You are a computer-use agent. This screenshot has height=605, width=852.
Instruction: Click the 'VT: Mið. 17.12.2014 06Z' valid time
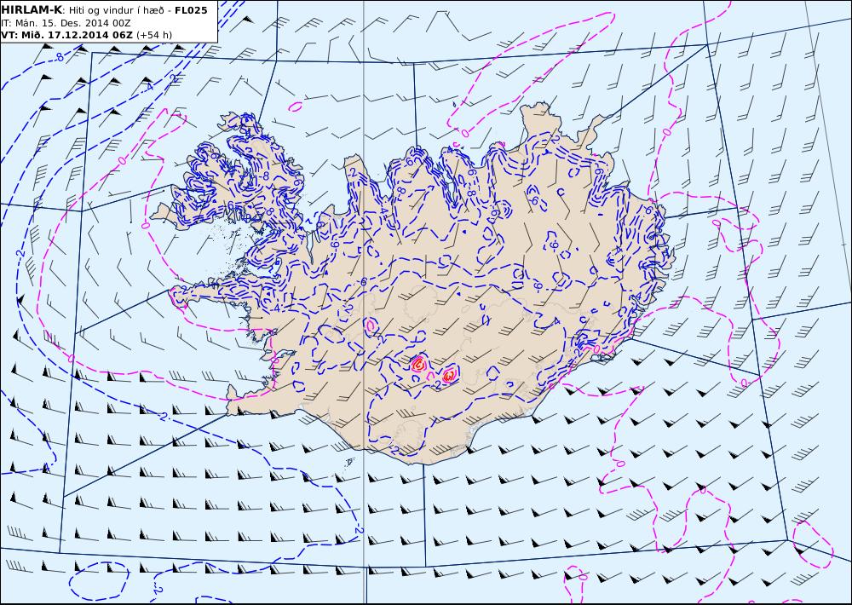pyautogui.click(x=66, y=35)
